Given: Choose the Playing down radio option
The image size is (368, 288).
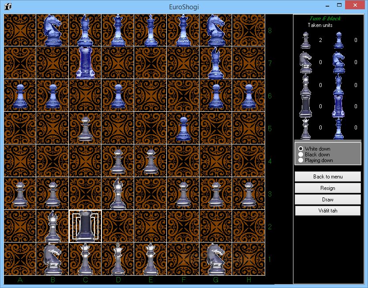Looking at the screenshot, I should tap(315, 160).
